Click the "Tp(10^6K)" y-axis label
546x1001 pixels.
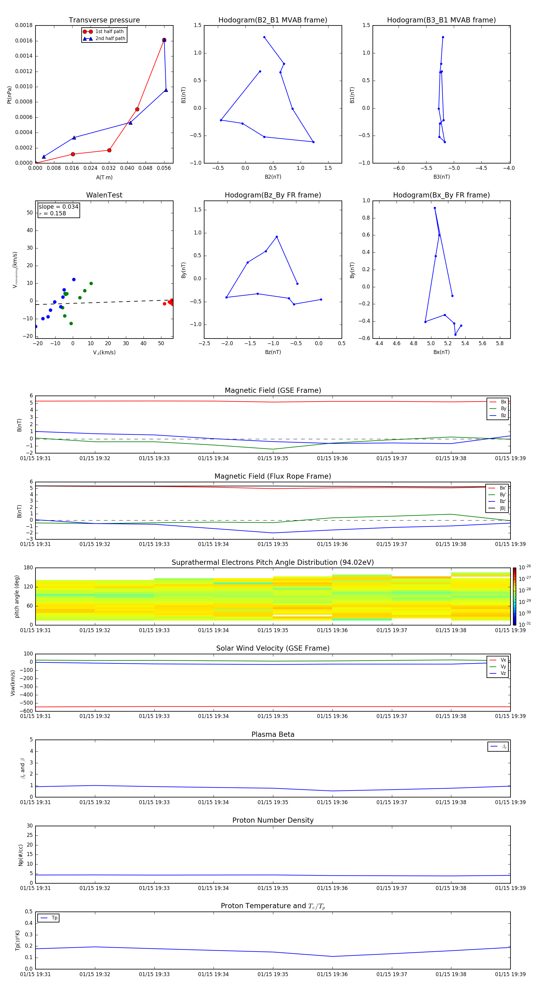click(x=18, y=940)
